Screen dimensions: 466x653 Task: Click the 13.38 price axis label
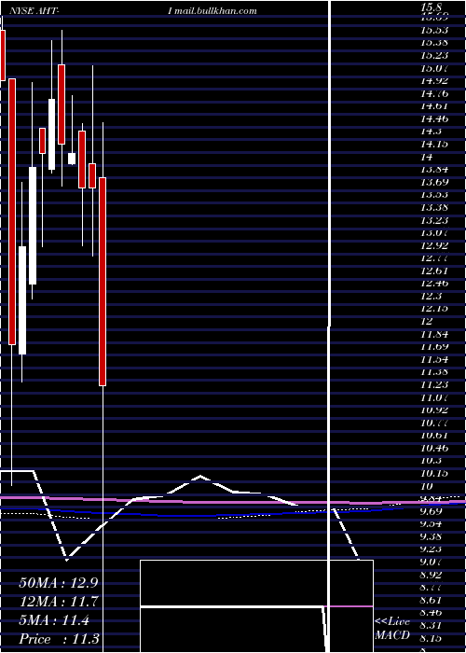click(434, 207)
